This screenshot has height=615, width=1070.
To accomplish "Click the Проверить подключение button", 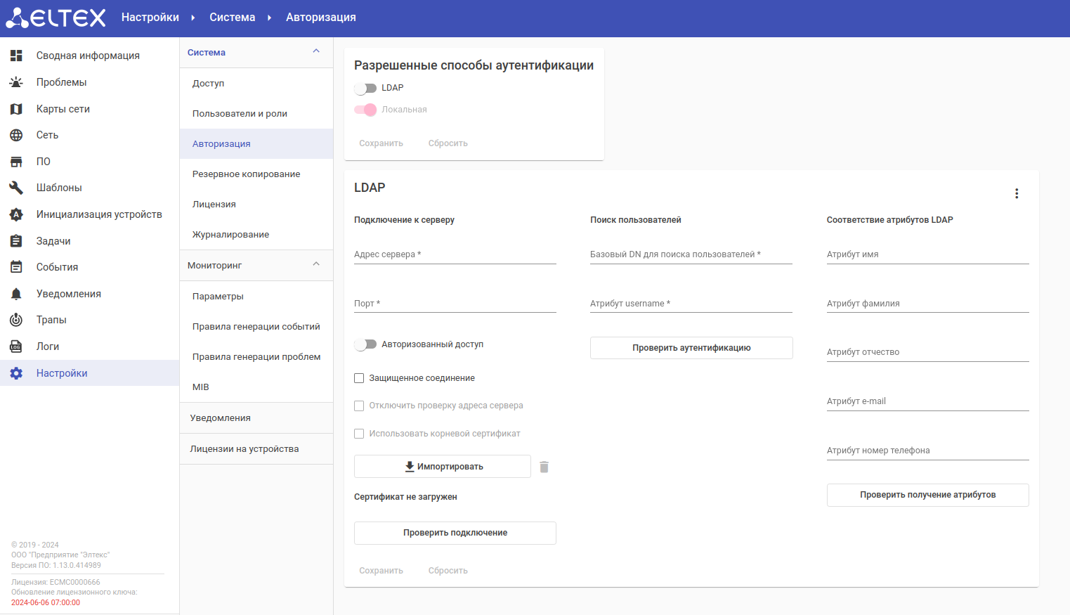I will point(455,533).
